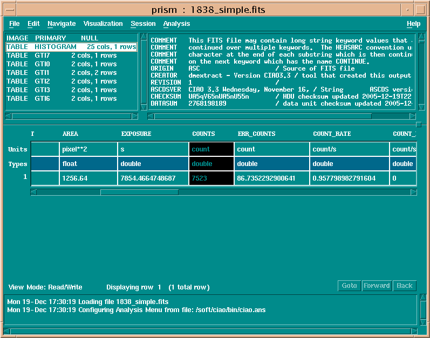Click the log line 'Loading file 1838_simple.fits'

point(88,302)
